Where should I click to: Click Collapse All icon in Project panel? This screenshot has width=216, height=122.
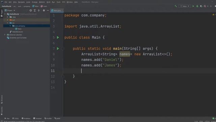39,11
